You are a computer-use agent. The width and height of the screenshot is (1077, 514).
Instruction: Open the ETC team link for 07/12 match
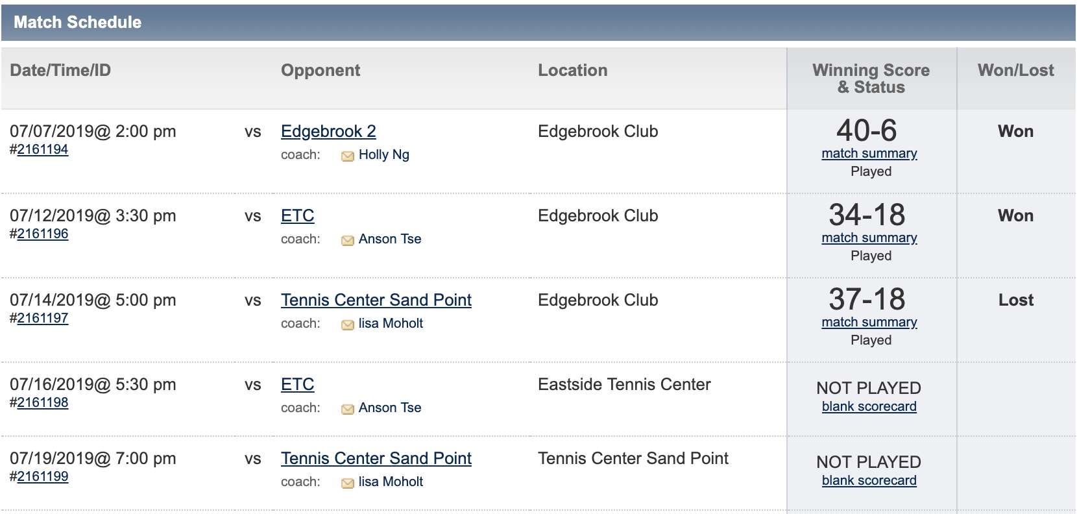(x=298, y=215)
